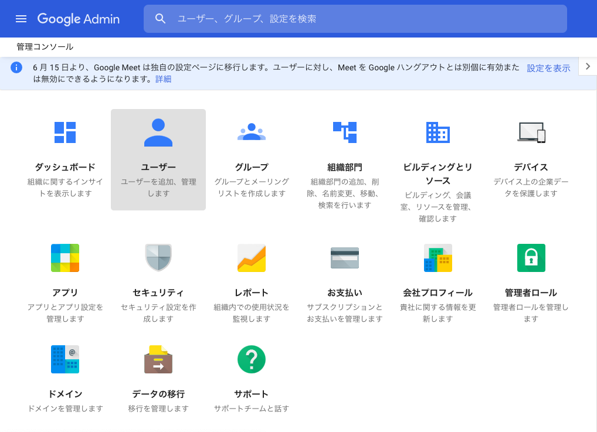
Task: Click the Google Meet notice message text
Action: [276, 73]
